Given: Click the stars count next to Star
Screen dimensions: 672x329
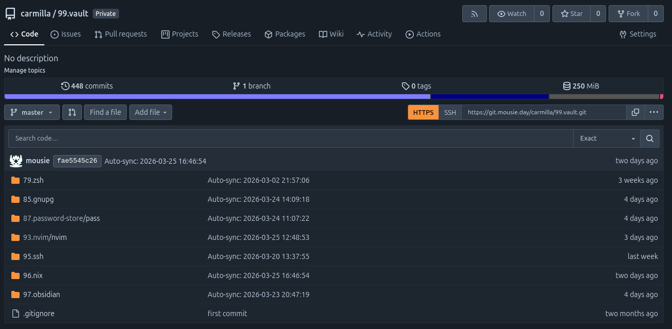Looking at the screenshot, I should 598,14.
